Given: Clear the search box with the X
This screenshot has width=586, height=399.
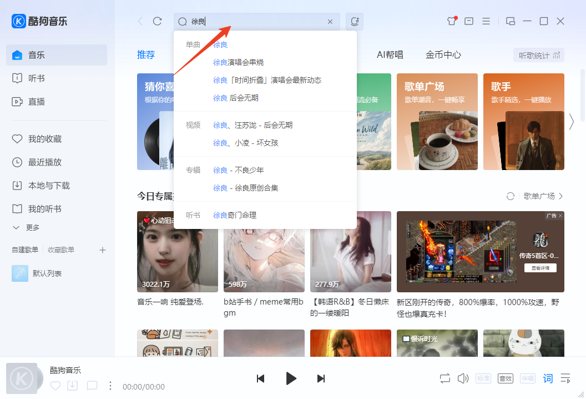Looking at the screenshot, I should (x=330, y=22).
